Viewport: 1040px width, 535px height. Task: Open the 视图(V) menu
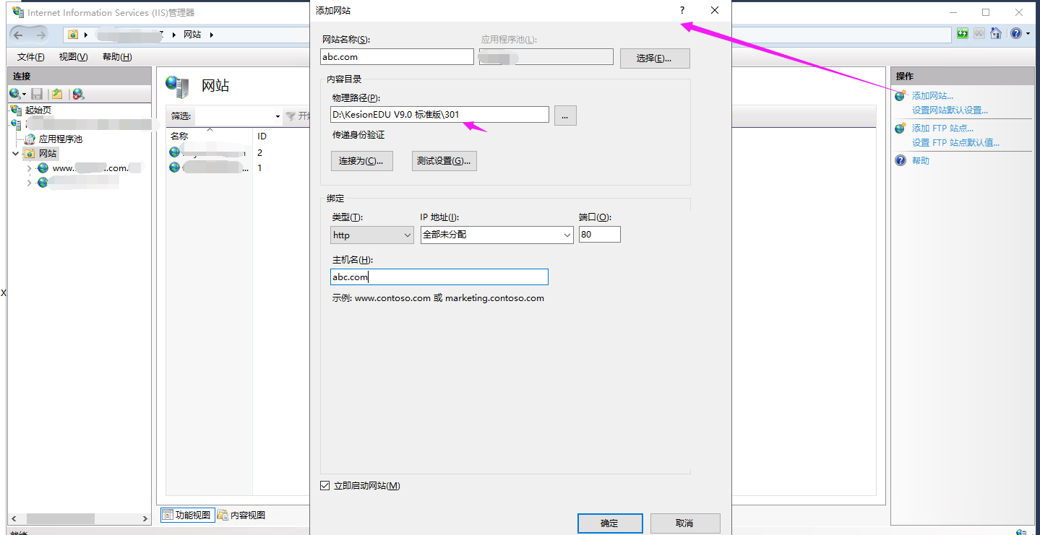(x=73, y=57)
